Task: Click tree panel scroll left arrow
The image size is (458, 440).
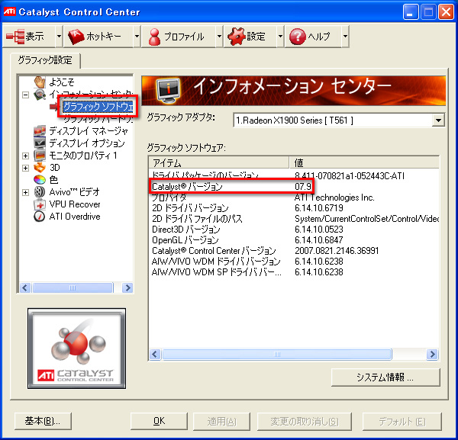Action: 25,288
